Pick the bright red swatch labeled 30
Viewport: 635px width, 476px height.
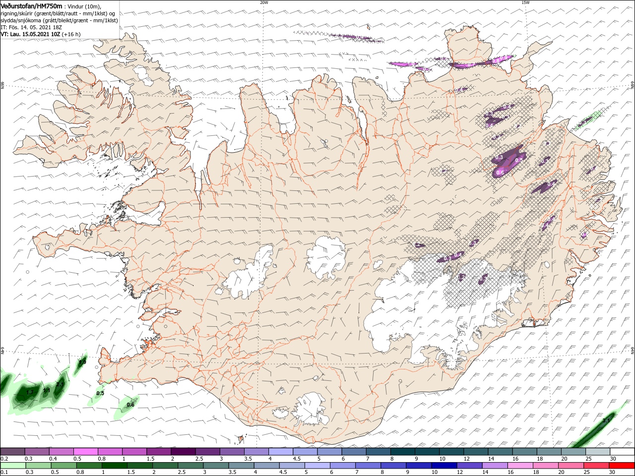622,466
